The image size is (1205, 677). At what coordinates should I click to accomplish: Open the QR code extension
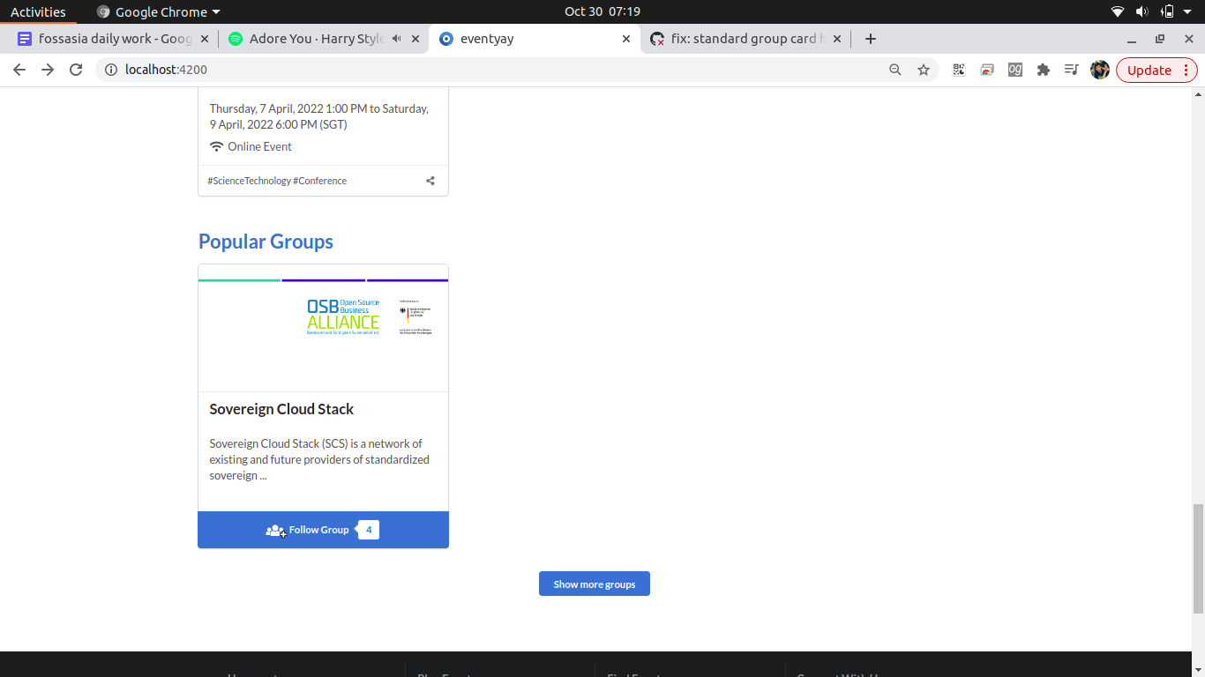pyautogui.click(x=959, y=70)
